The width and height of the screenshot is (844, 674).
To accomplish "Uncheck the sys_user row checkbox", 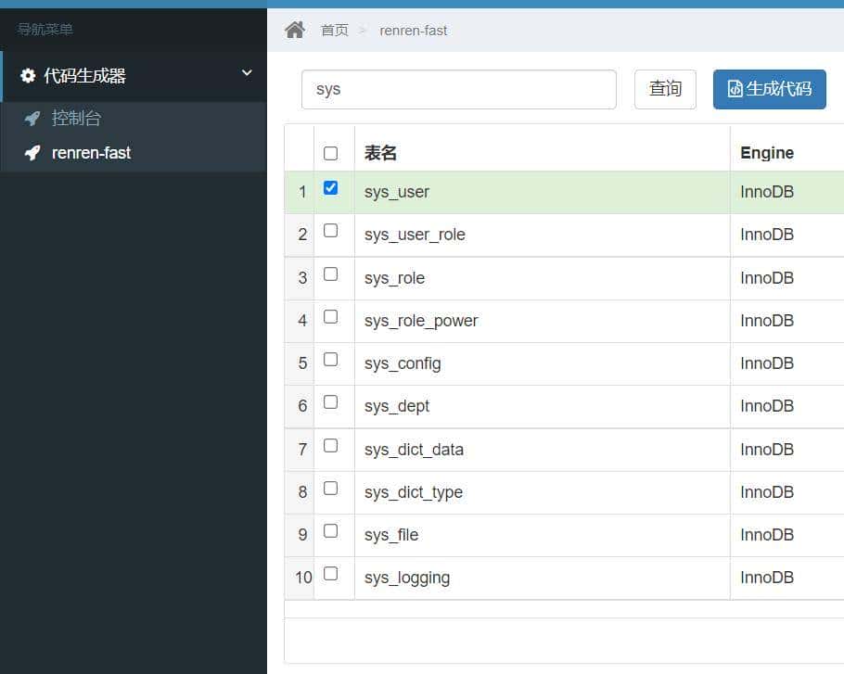I will pyautogui.click(x=330, y=187).
